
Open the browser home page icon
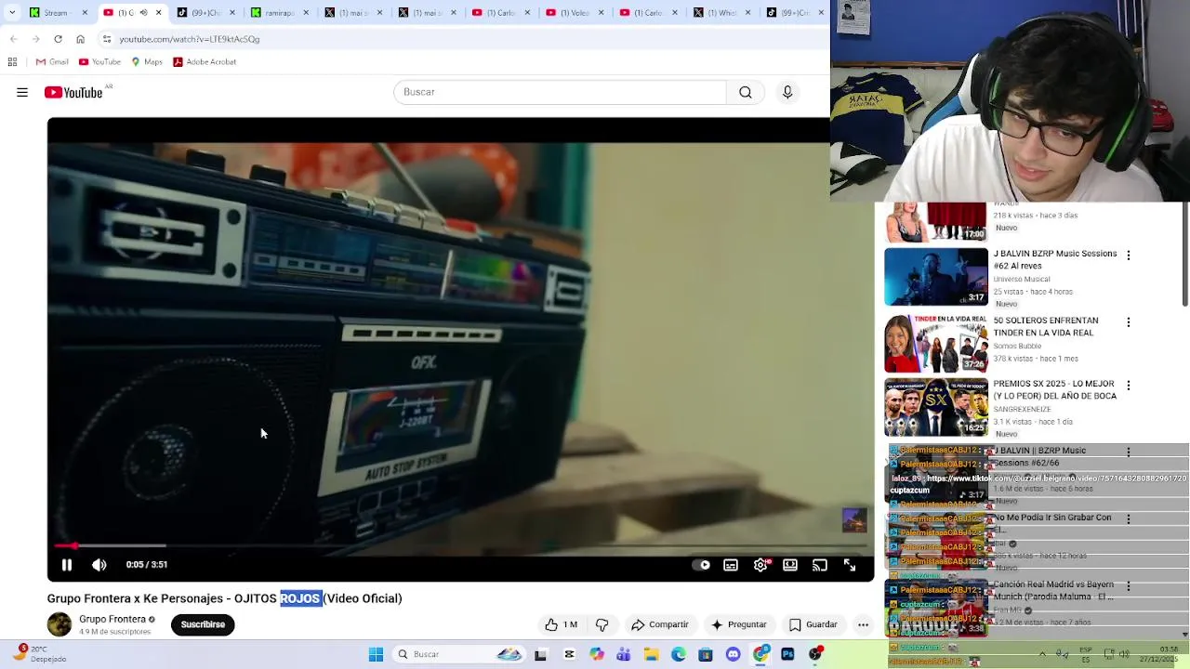(x=80, y=39)
